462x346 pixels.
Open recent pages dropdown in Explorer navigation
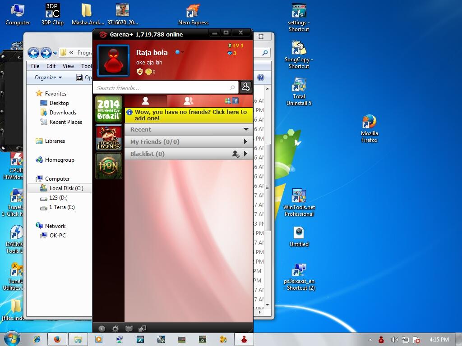55,53
